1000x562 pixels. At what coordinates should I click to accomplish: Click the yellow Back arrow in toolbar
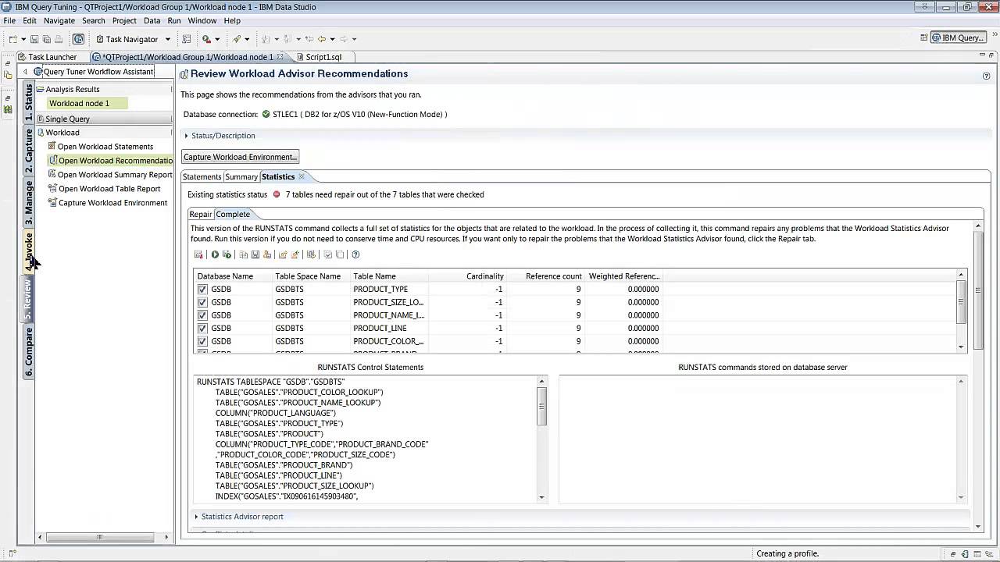coord(321,39)
